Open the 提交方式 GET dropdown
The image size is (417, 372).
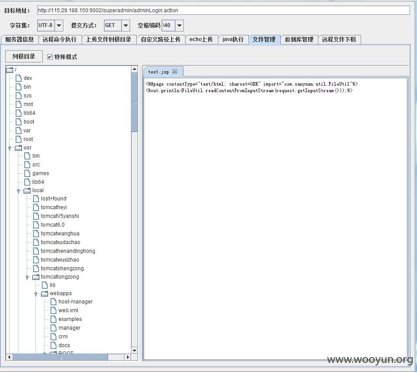[125, 25]
